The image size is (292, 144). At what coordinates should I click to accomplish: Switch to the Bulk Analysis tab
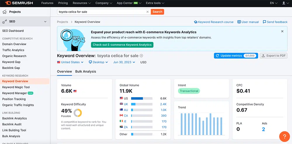tap(86, 72)
